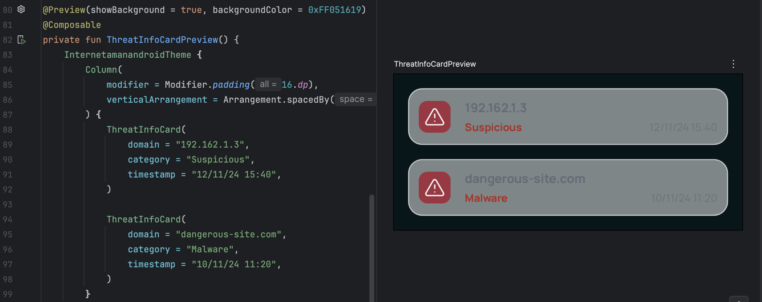
Task: Click the 12/11/24 15:40 timestamp in preview
Action: point(683,127)
